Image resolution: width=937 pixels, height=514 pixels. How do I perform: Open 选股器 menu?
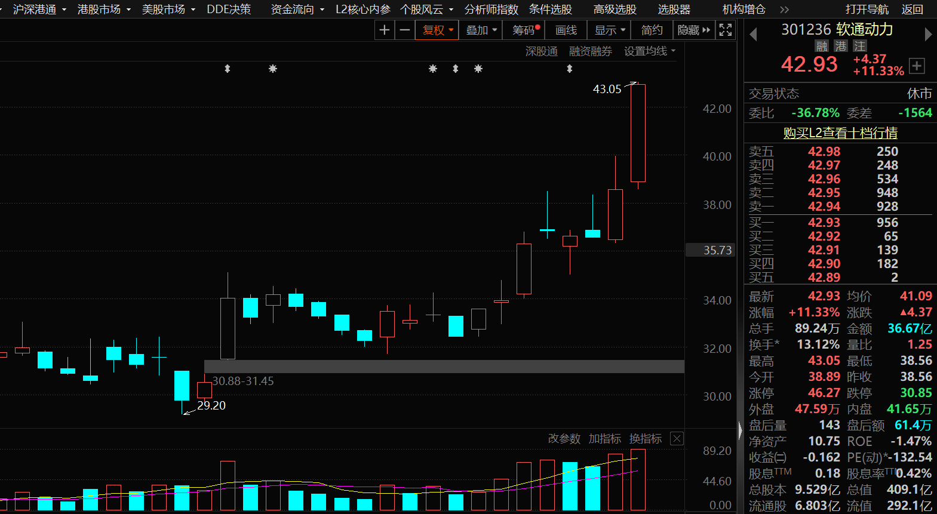[x=674, y=10]
